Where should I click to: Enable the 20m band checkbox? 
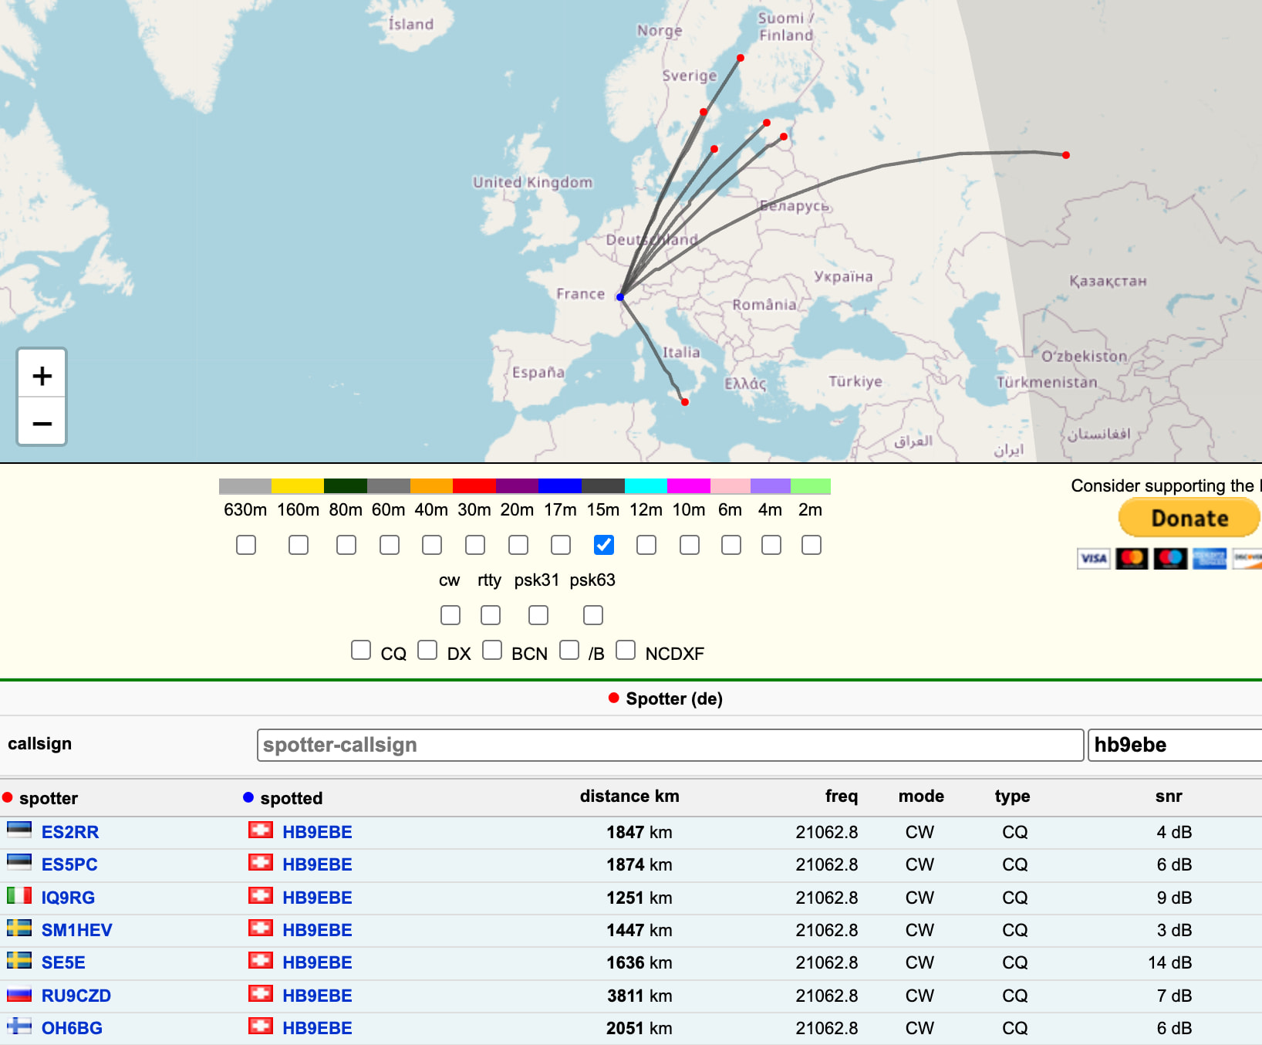pos(518,545)
